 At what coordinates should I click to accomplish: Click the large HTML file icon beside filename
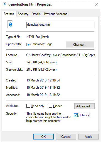pos(10,24)
